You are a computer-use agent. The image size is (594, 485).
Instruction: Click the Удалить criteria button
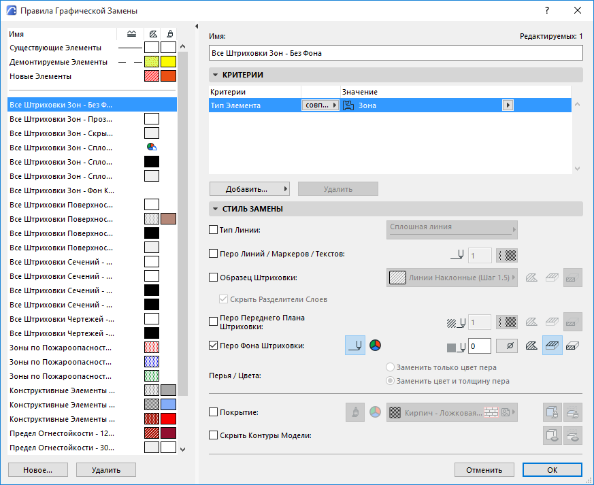point(338,189)
